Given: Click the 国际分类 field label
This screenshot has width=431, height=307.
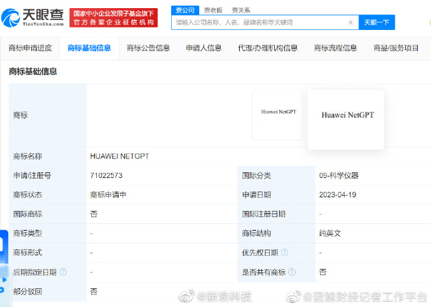Looking at the screenshot, I should coord(257,175).
